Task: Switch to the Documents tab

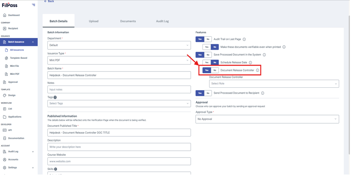Action: pyautogui.click(x=128, y=21)
